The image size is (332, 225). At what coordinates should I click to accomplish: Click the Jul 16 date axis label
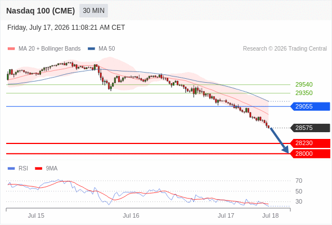point(131,215)
